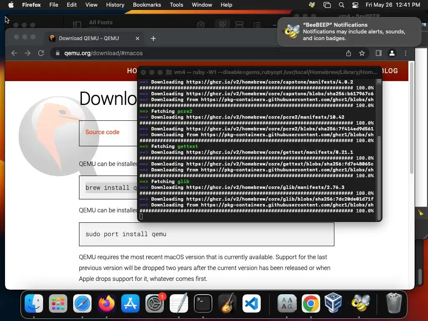428x321 pixels.
Task: Open App Store from the Dock
Action: point(130,303)
